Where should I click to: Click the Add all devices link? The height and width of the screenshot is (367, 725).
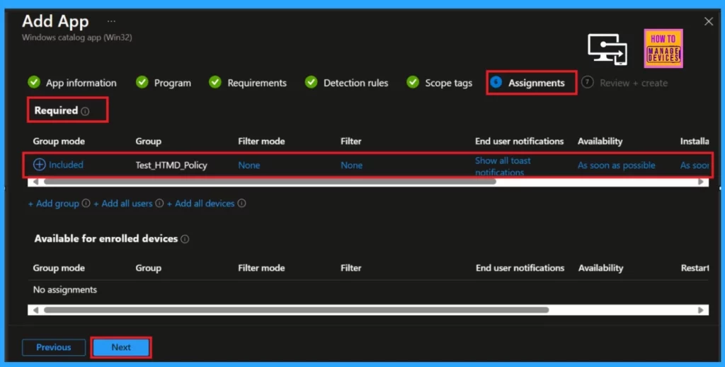[205, 204]
